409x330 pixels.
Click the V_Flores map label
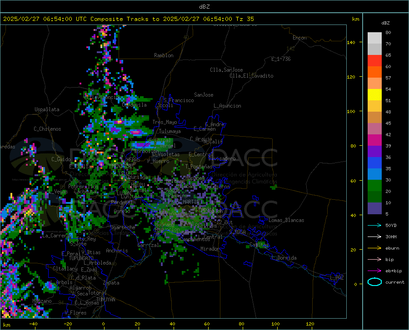coord(75,313)
